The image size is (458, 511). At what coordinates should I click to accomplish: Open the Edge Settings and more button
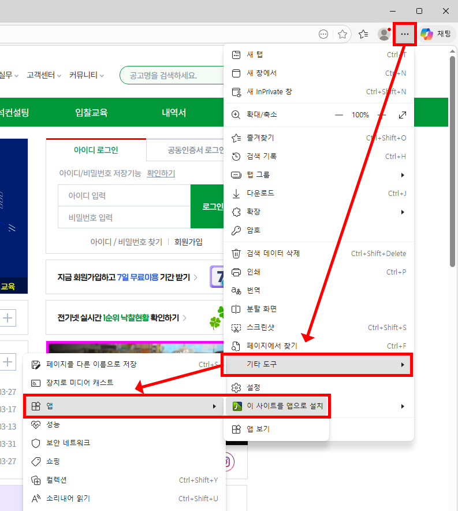tap(404, 34)
